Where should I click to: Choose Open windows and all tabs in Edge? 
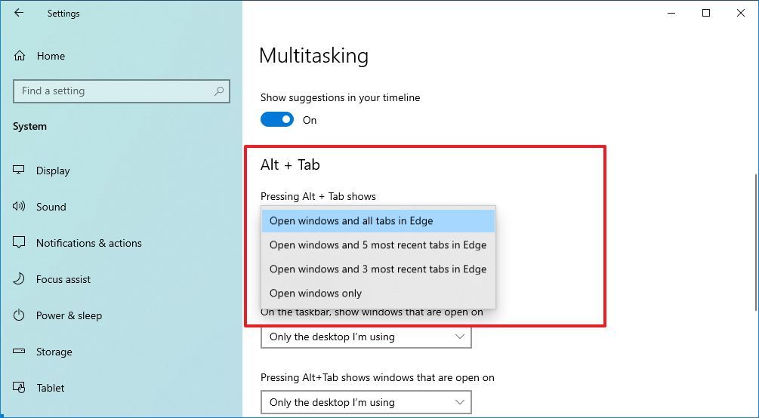[378, 221]
